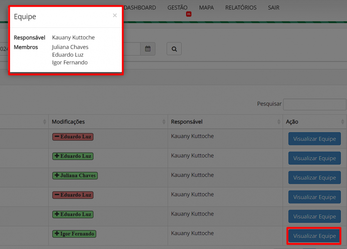
Task: Click the green Juliana Chaves added tag
Action: [x=75, y=175]
